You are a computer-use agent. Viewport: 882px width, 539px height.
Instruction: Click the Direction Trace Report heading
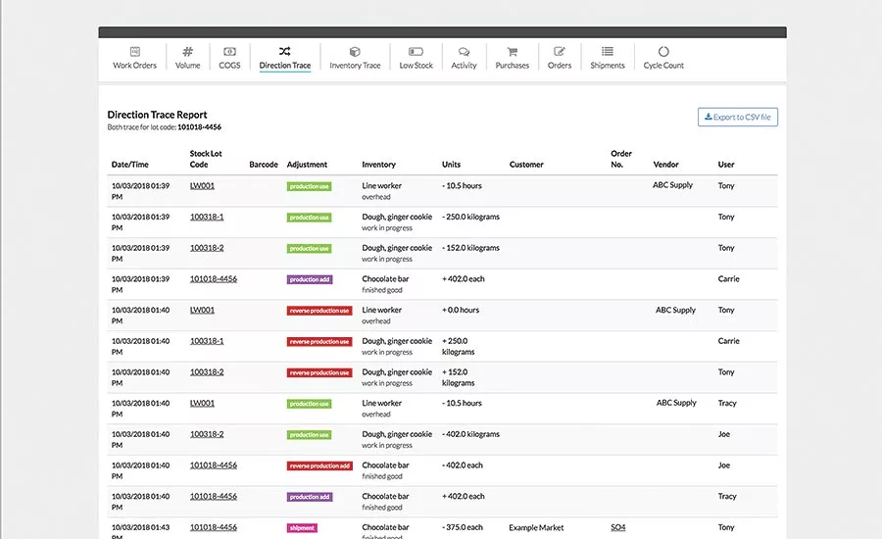[x=157, y=115]
